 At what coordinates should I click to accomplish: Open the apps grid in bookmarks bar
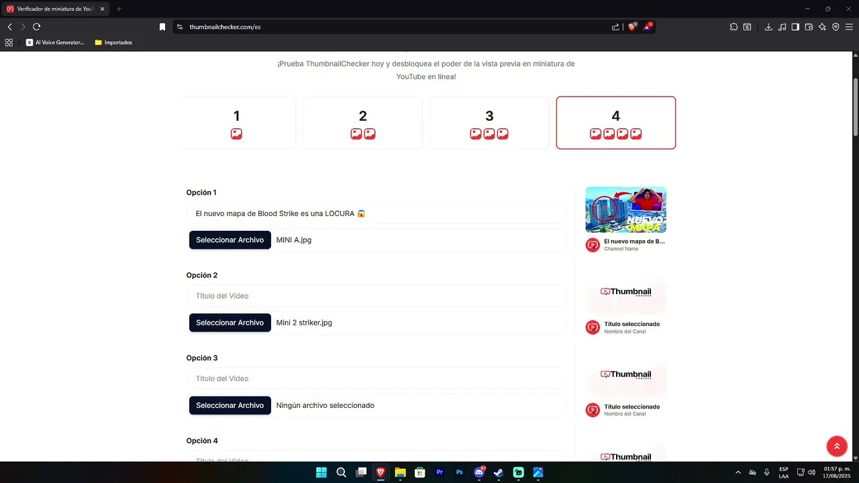(9, 42)
